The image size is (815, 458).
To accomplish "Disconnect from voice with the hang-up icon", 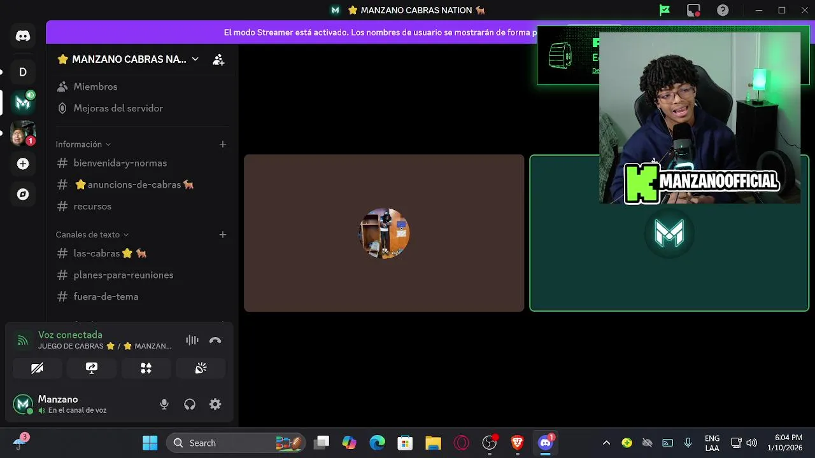I will (215, 340).
